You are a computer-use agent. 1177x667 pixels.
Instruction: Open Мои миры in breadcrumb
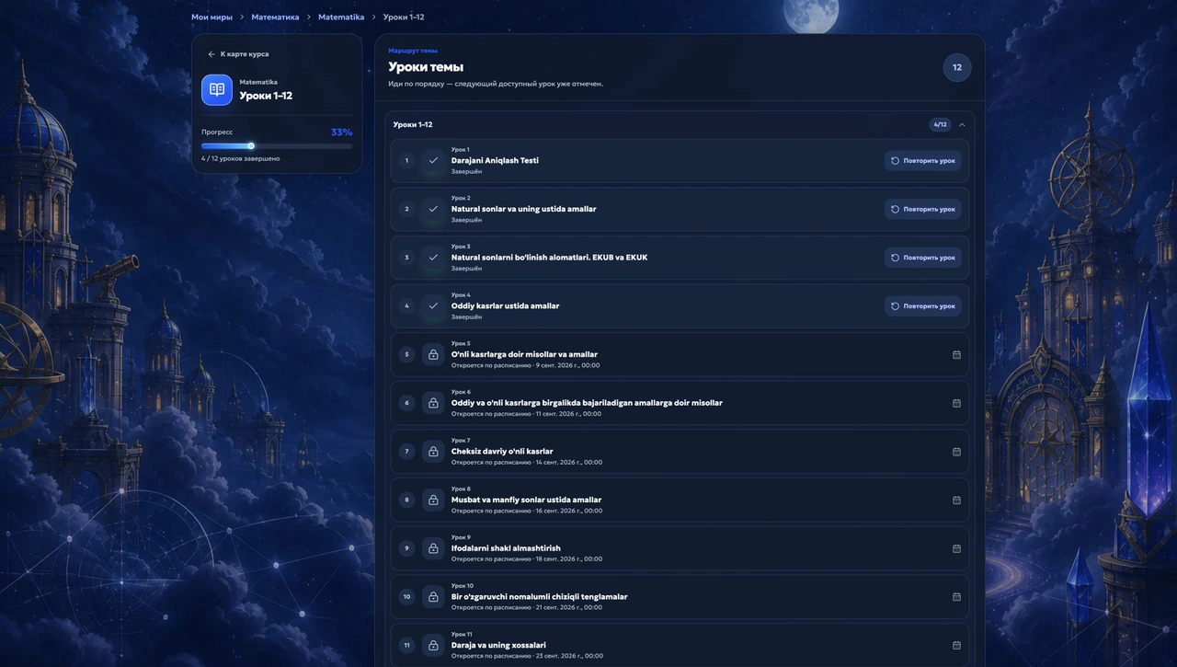pos(211,17)
